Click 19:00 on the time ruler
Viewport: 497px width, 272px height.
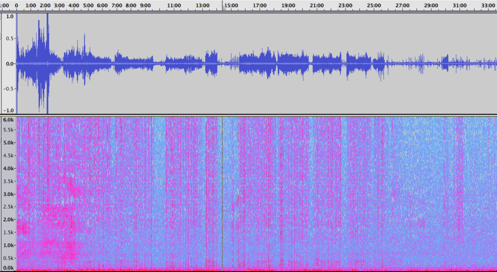(x=288, y=5)
